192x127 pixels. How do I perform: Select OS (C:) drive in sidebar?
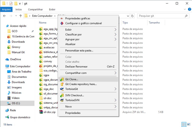17,103
